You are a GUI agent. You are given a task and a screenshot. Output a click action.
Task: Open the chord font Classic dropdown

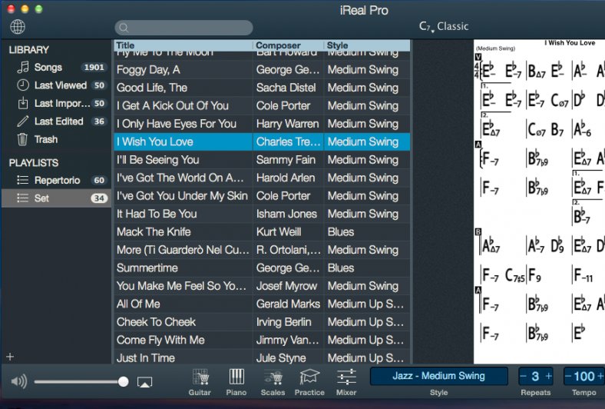(443, 27)
